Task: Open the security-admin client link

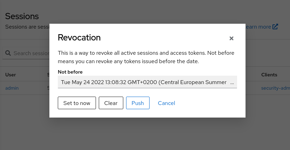Action: (x=276, y=88)
